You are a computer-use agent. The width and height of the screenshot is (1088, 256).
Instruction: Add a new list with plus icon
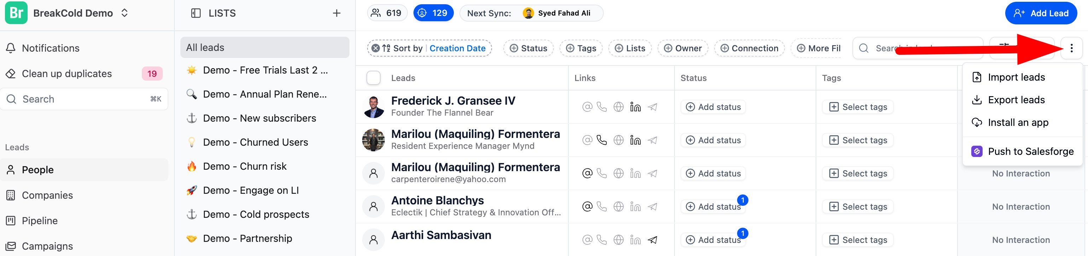click(x=337, y=13)
